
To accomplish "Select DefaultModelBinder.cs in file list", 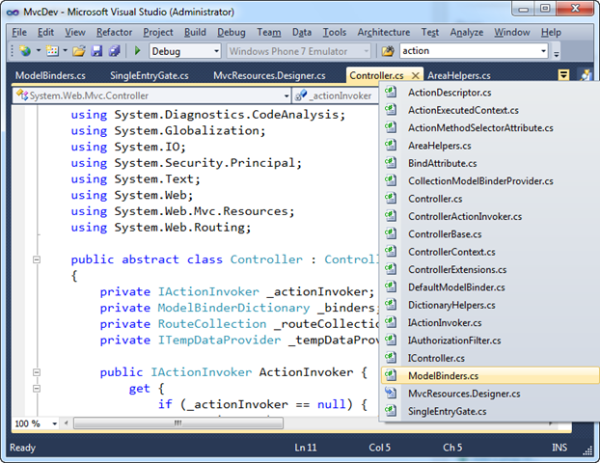I will coord(491,287).
